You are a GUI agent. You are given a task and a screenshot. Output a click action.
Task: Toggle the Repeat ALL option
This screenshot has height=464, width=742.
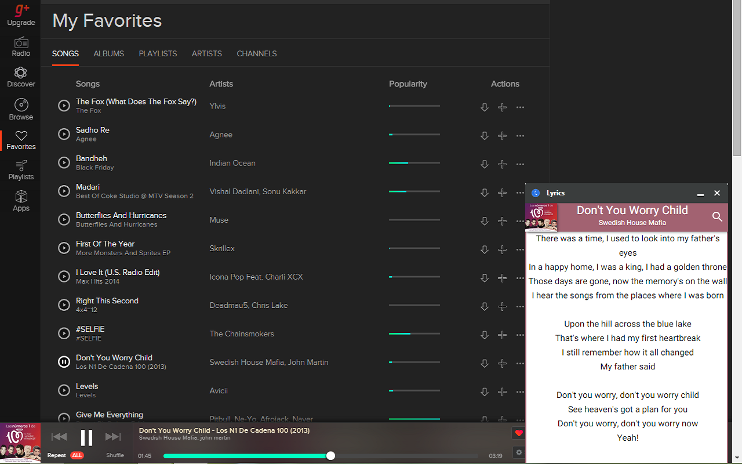point(77,455)
